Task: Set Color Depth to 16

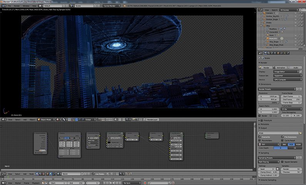Action: pos(295,148)
